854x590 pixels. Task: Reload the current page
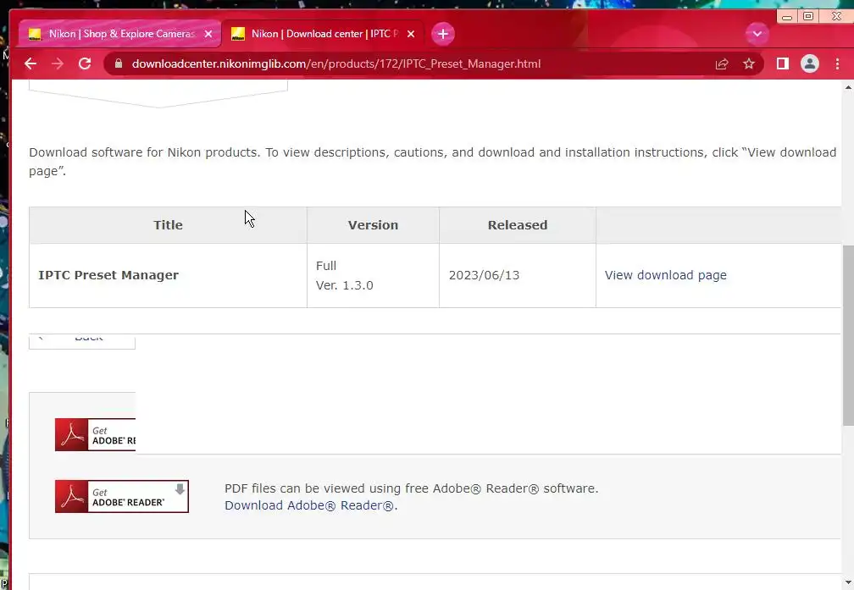(x=85, y=63)
